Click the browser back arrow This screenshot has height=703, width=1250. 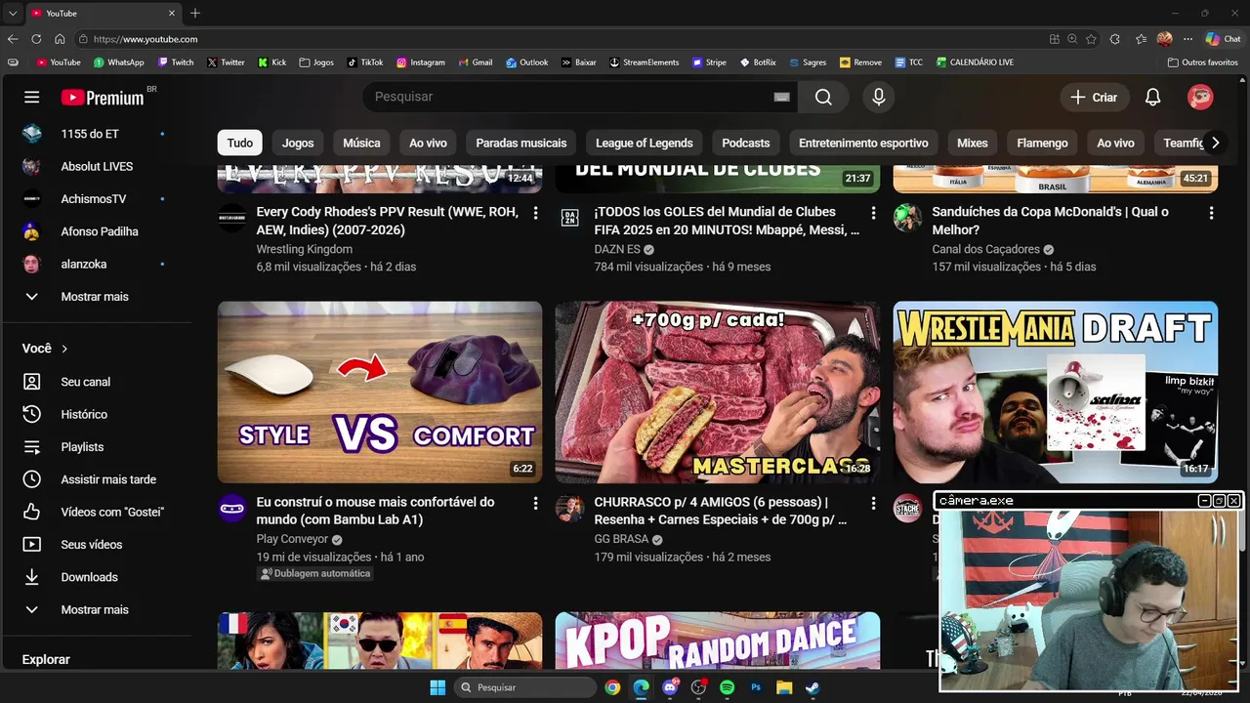click(13, 39)
